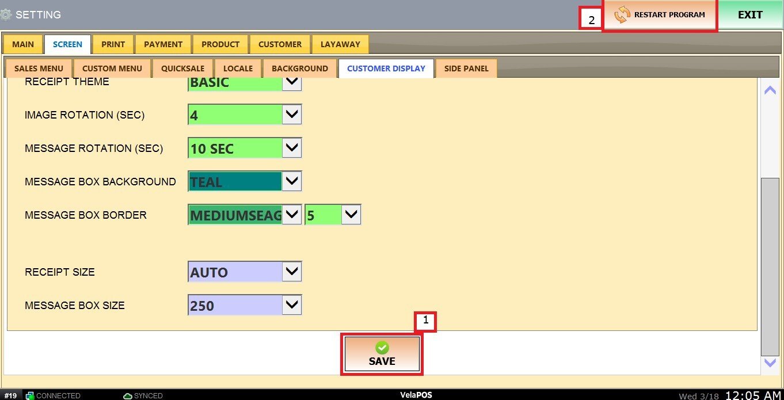Click the Synced cloud status icon

(x=128, y=395)
